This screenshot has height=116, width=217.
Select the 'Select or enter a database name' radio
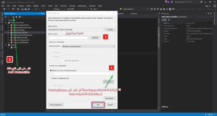click(51, 71)
